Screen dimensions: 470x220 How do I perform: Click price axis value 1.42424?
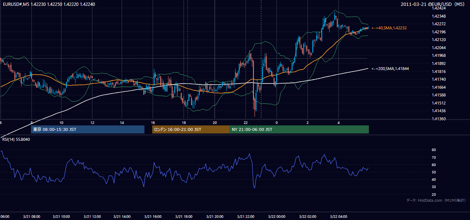point(438,8)
